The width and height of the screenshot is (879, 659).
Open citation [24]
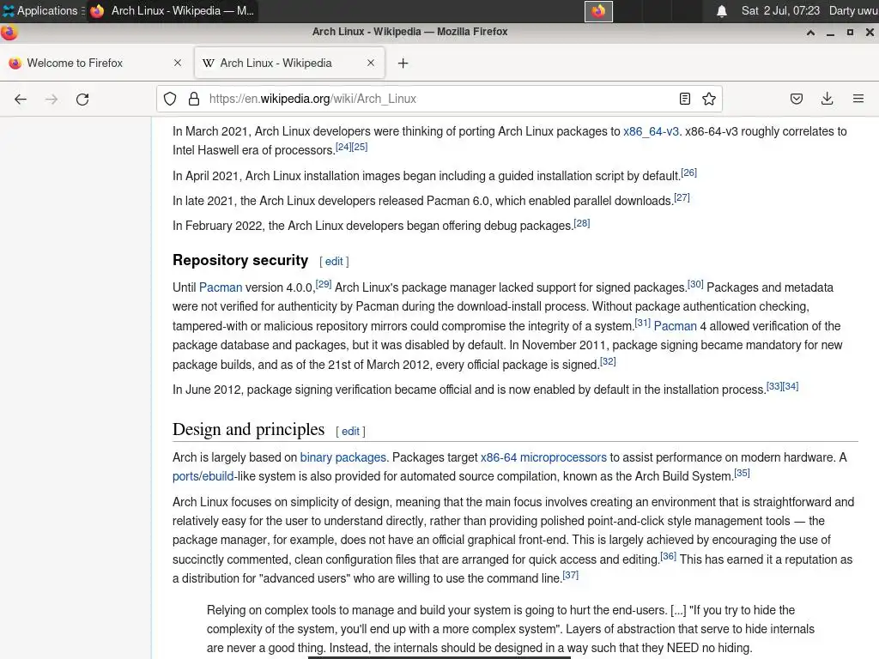click(x=343, y=147)
